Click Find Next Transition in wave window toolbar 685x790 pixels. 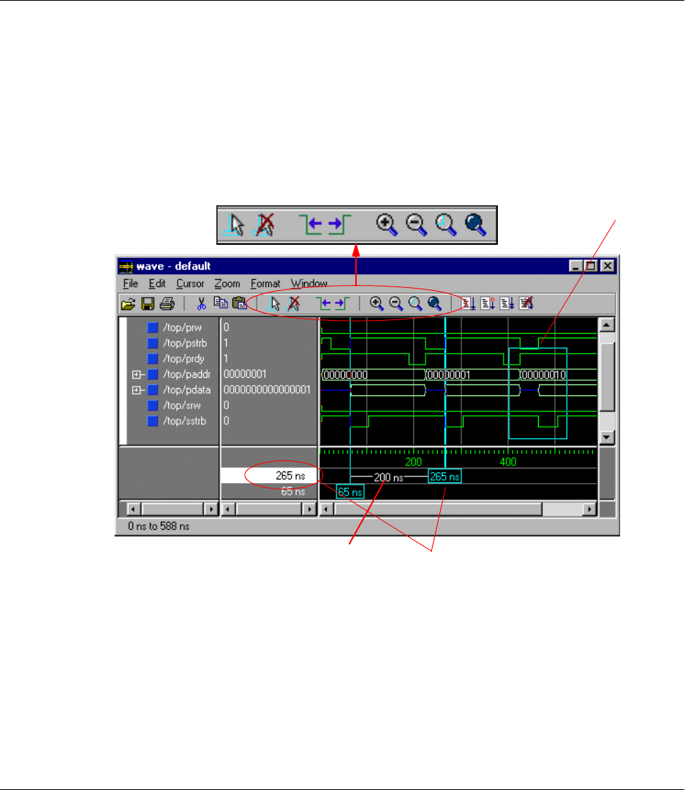(342, 303)
